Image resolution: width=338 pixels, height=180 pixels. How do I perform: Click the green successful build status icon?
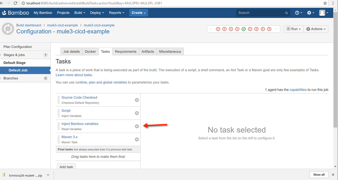coord(244,29)
